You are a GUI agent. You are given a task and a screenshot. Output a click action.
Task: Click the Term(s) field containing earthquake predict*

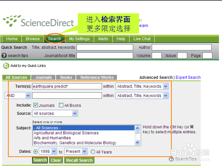click(67, 86)
